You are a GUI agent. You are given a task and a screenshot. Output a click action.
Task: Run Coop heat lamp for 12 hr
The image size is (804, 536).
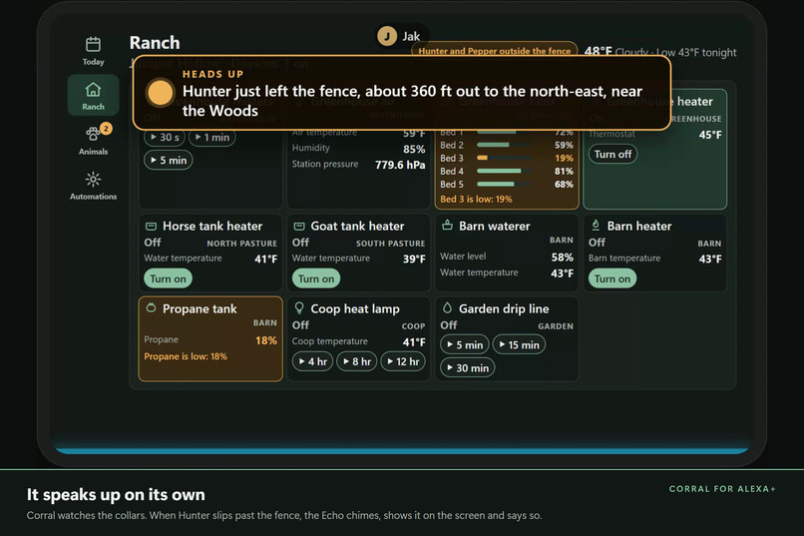404,361
